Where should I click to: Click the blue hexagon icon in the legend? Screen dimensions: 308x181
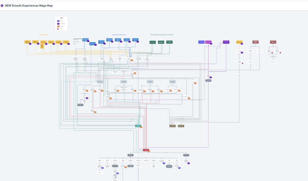pos(58,21)
